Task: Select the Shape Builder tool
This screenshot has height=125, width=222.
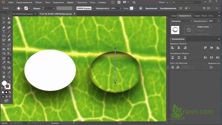Action: pyautogui.click(x=4, y=53)
